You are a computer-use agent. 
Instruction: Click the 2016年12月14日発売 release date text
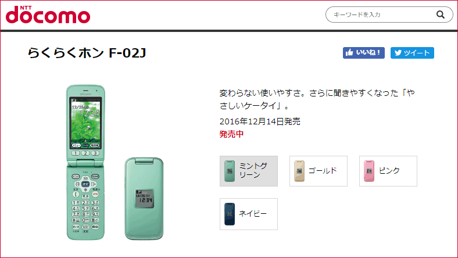coord(260,121)
